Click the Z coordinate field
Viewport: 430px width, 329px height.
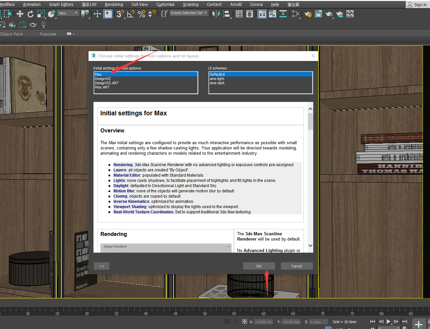(x=318, y=322)
